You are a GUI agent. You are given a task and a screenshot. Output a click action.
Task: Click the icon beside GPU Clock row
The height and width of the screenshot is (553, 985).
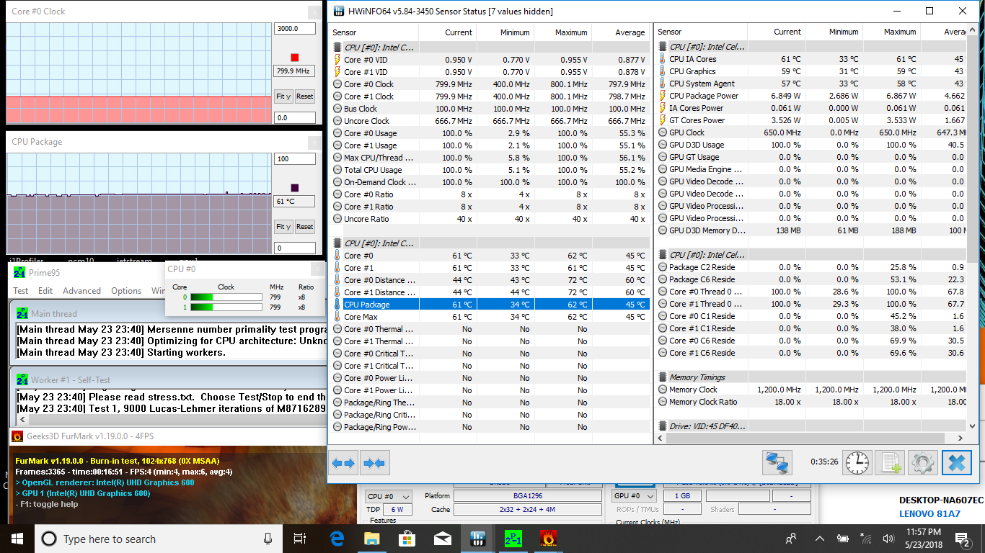(663, 132)
